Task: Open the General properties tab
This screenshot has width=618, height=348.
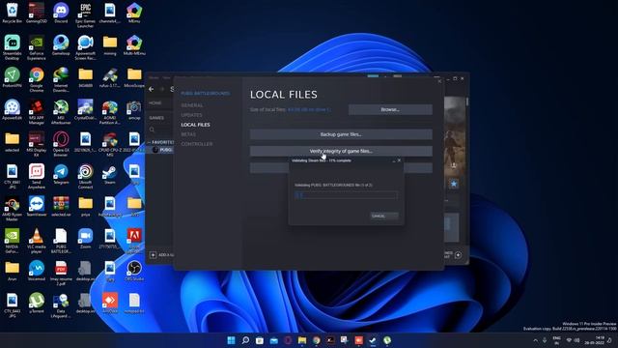Action: pos(192,105)
